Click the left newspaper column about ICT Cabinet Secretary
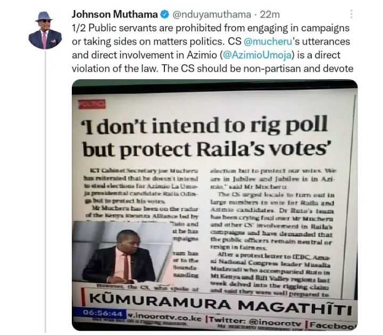Viewport: 383px width, 335px height. (141, 187)
